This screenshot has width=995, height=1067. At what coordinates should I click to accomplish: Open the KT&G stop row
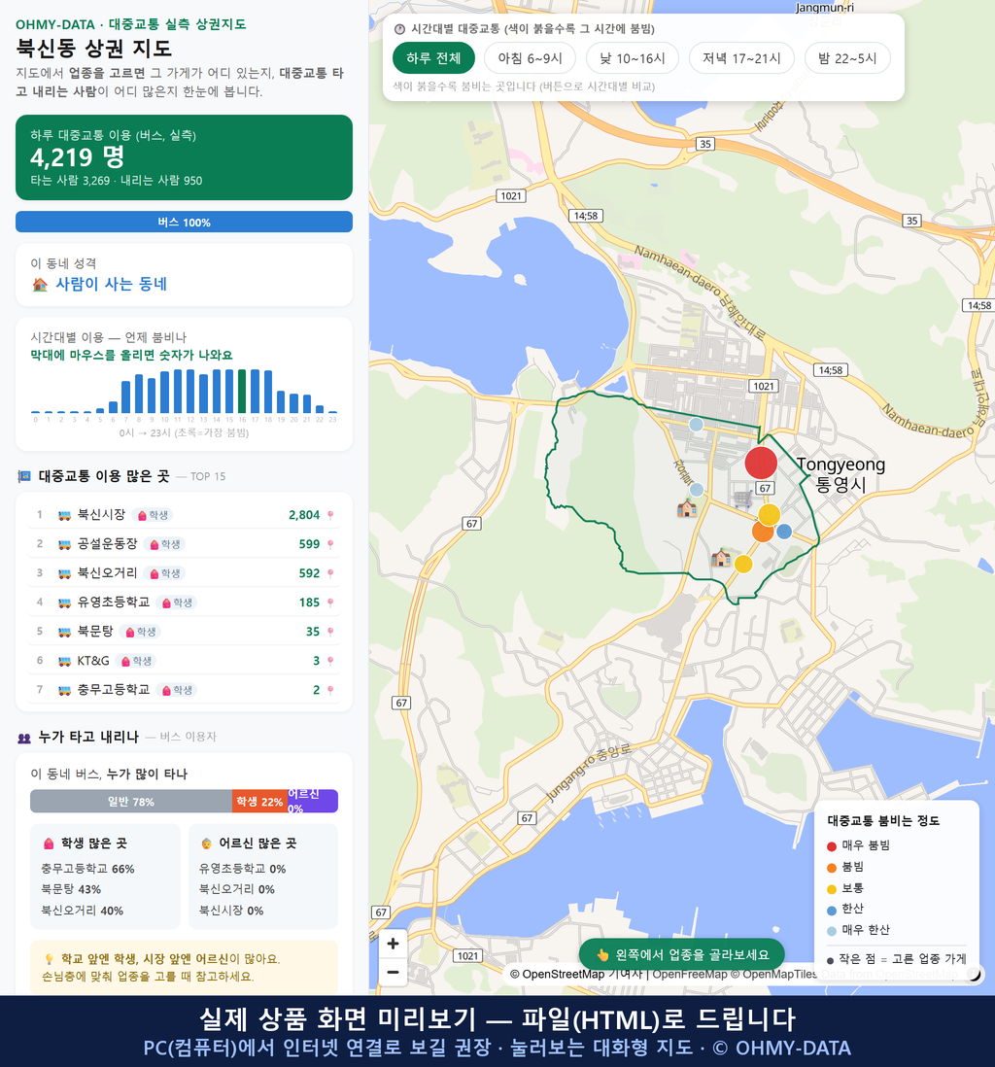click(184, 661)
